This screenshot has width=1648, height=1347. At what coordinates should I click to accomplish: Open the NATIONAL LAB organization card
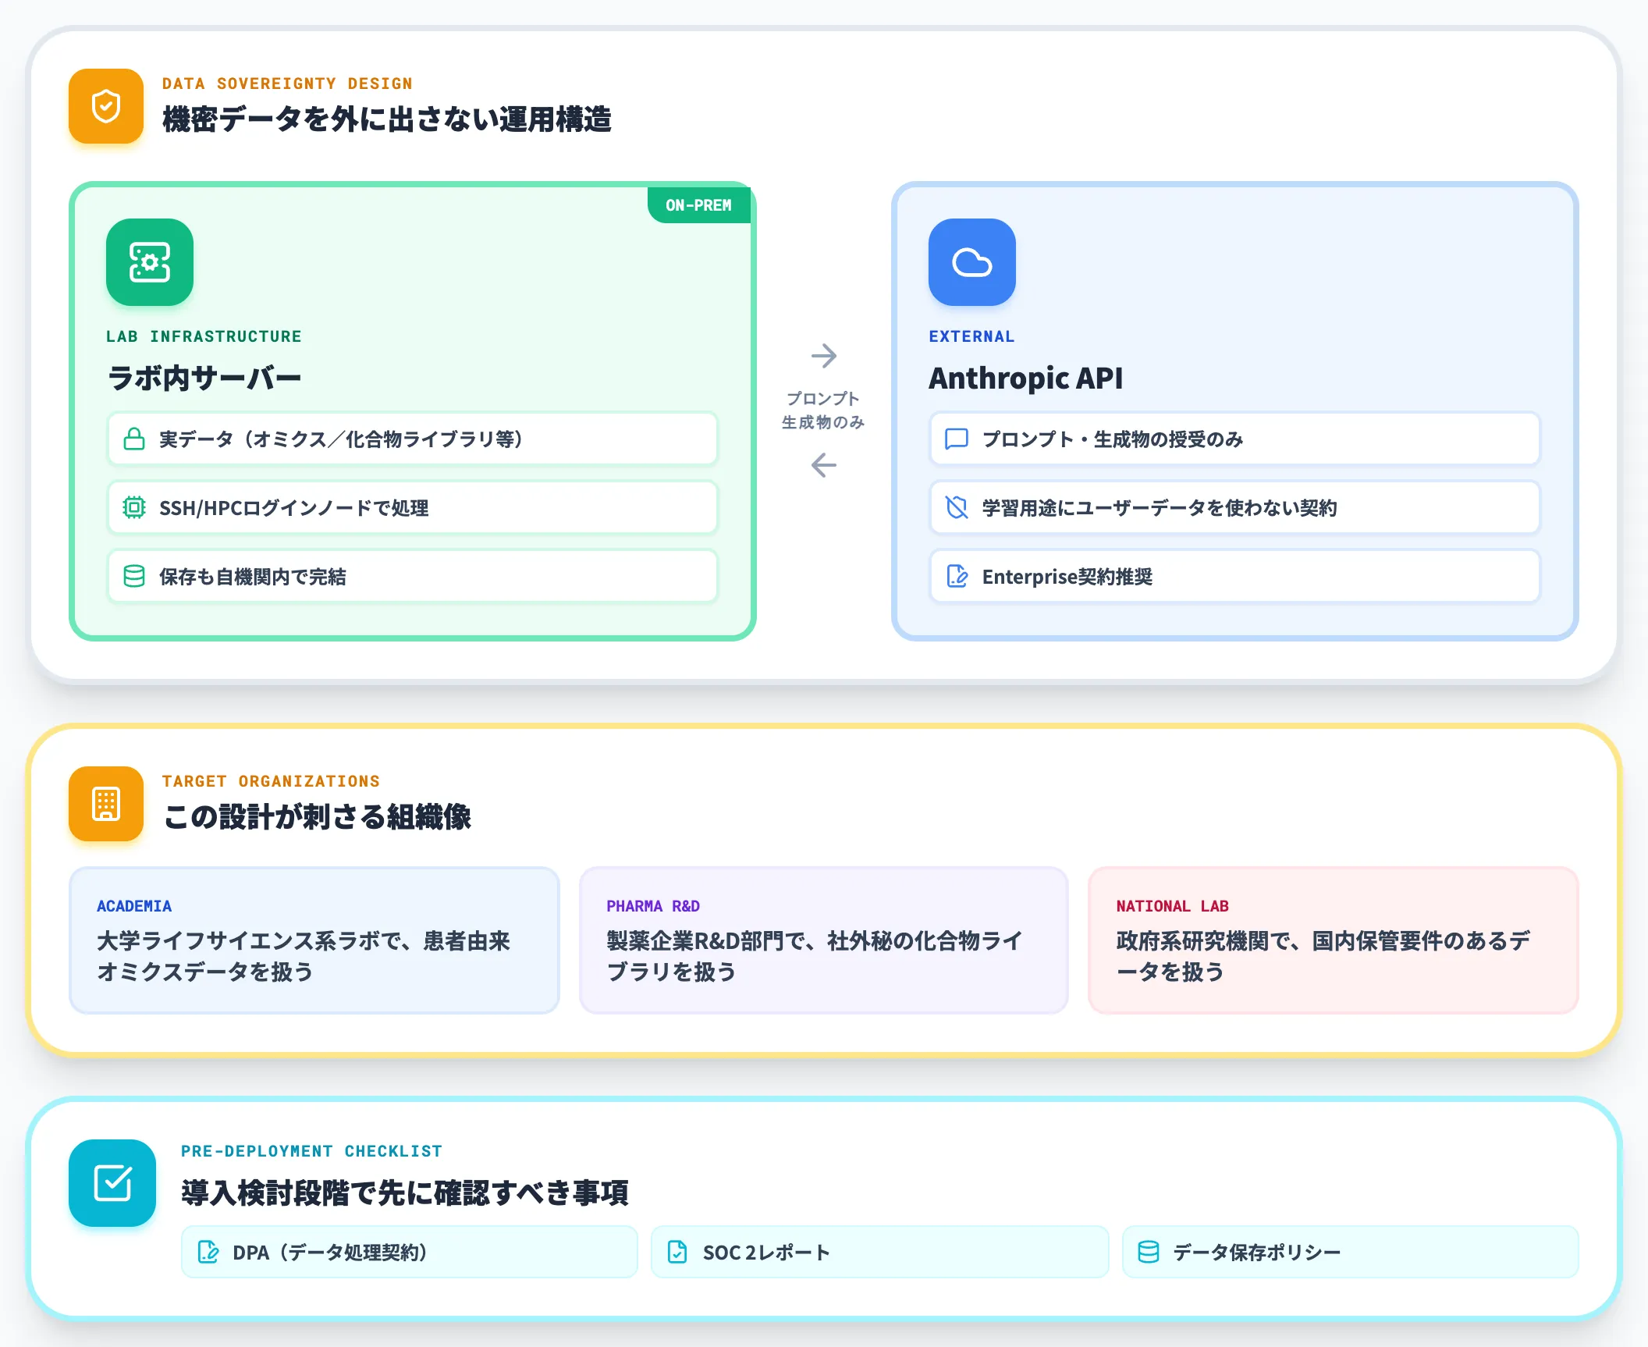click(1334, 940)
